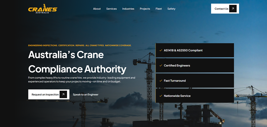Click the Contact Us button

point(225,9)
